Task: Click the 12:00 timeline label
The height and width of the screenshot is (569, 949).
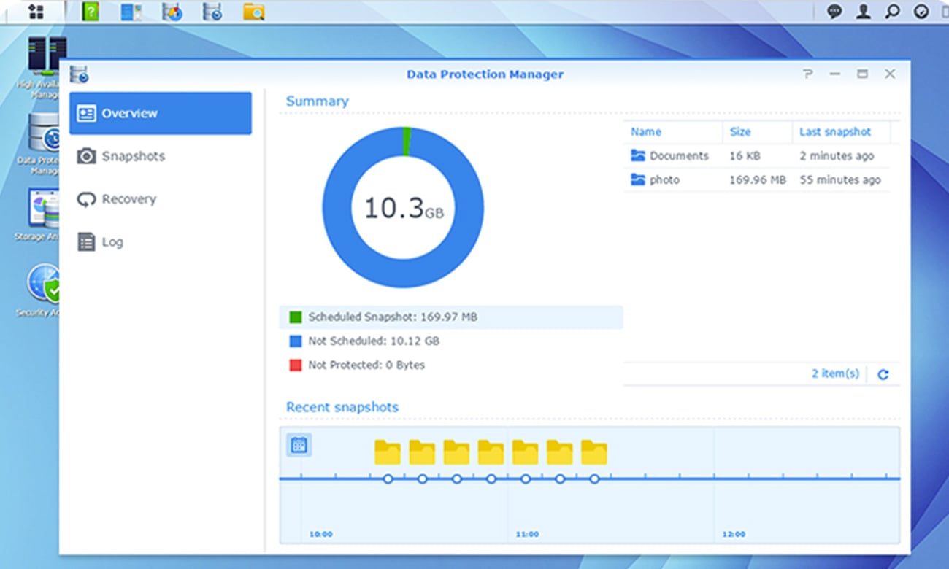Action: coord(734,535)
